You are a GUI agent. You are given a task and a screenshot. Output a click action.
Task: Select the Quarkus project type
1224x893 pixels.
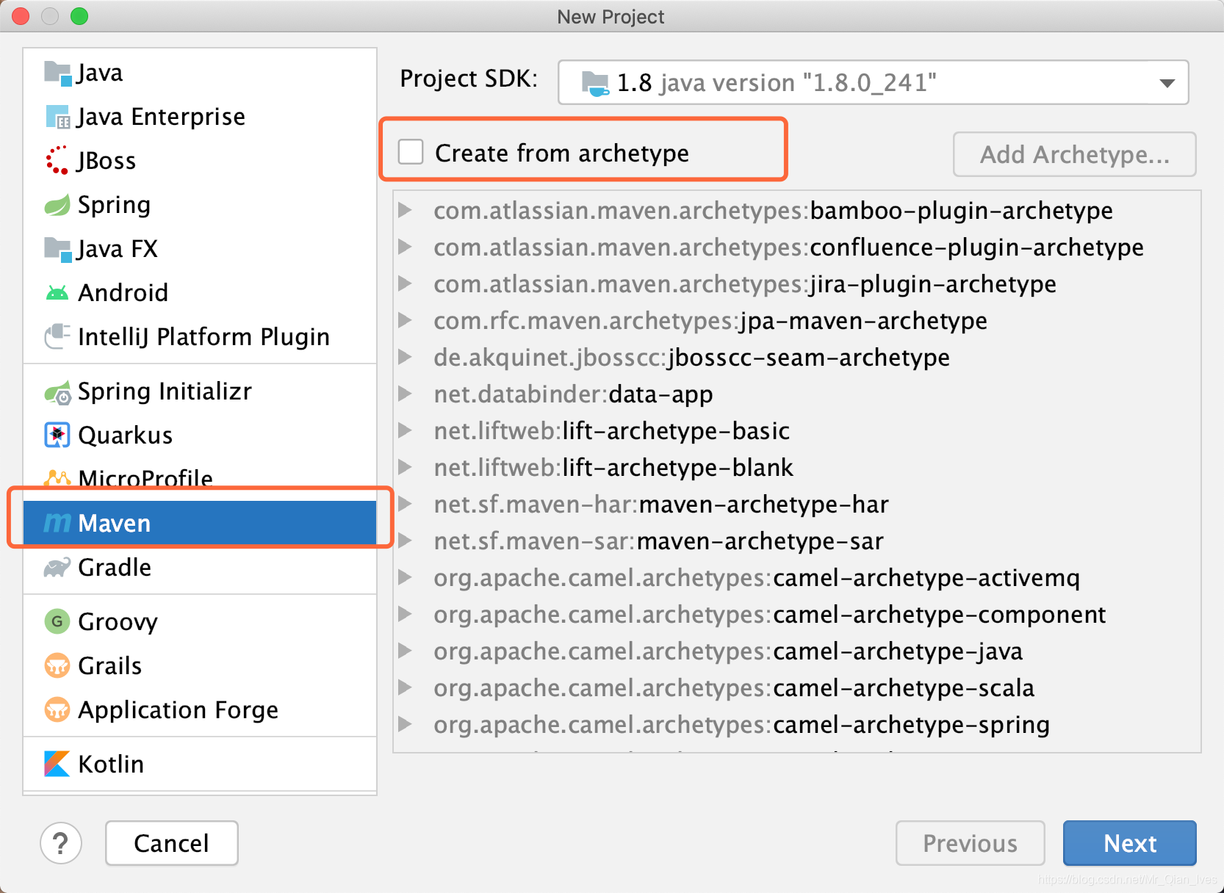point(125,435)
